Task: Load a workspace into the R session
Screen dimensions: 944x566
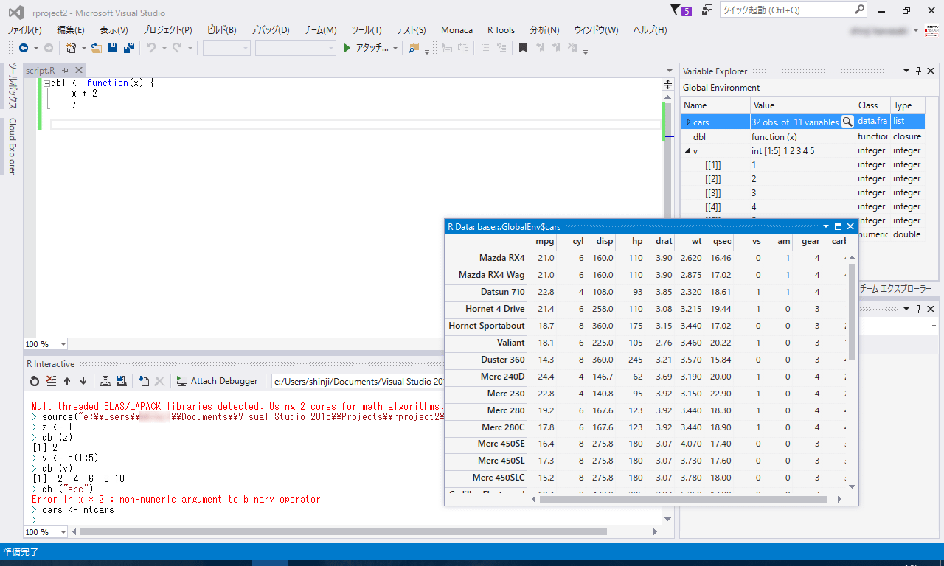Action: [x=106, y=380]
